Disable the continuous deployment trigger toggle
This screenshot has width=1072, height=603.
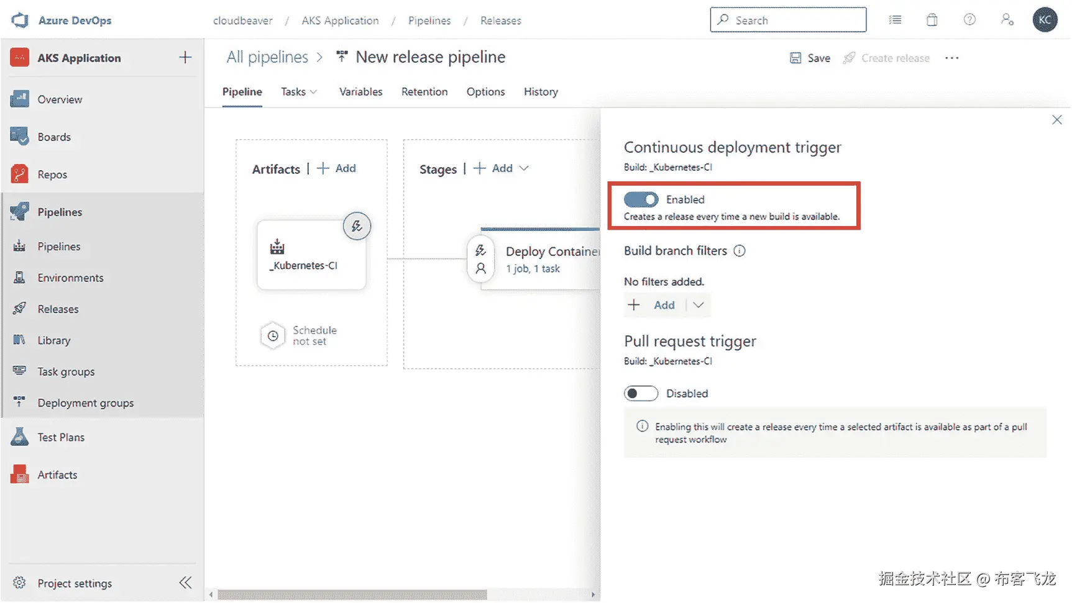coord(641,199)
